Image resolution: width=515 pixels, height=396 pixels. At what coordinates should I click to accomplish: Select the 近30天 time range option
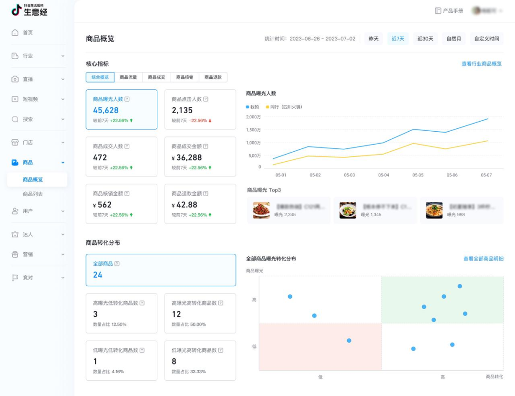pos(424,39)
